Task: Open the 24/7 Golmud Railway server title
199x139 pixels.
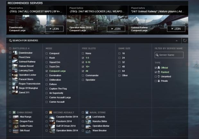Action: [x=158, y=12]
